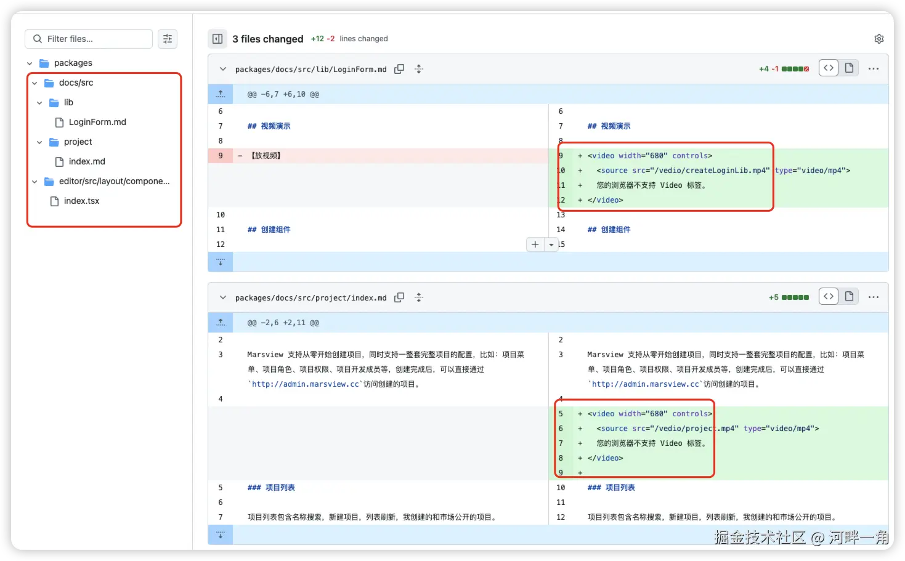Open index.tsx in file tree
The image size is (905, 561).
81,201
